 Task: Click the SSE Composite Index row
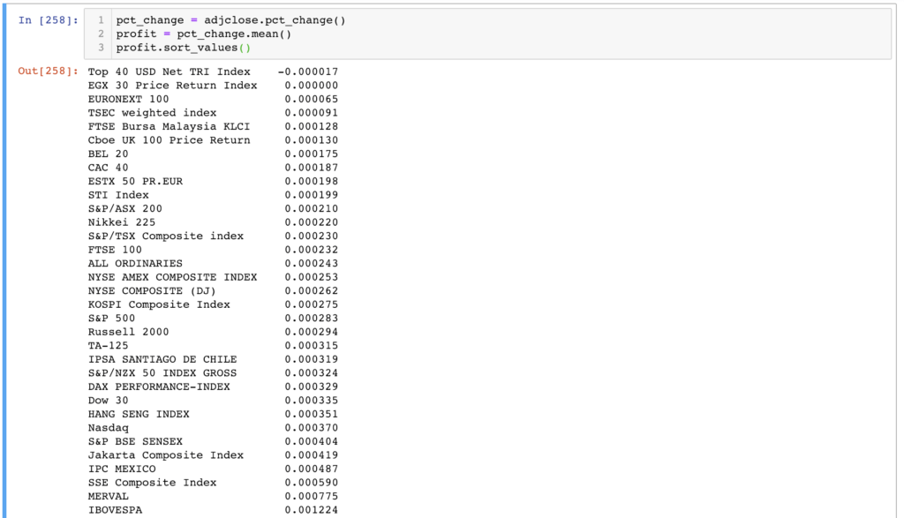[213, 483]
